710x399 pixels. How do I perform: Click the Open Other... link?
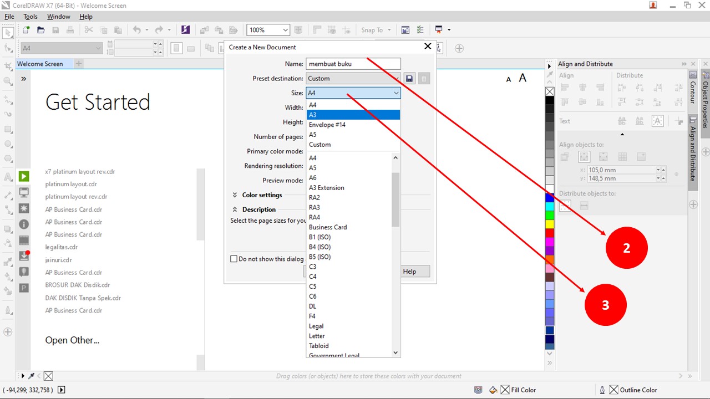pyautogui.click(x=72, y=340)
